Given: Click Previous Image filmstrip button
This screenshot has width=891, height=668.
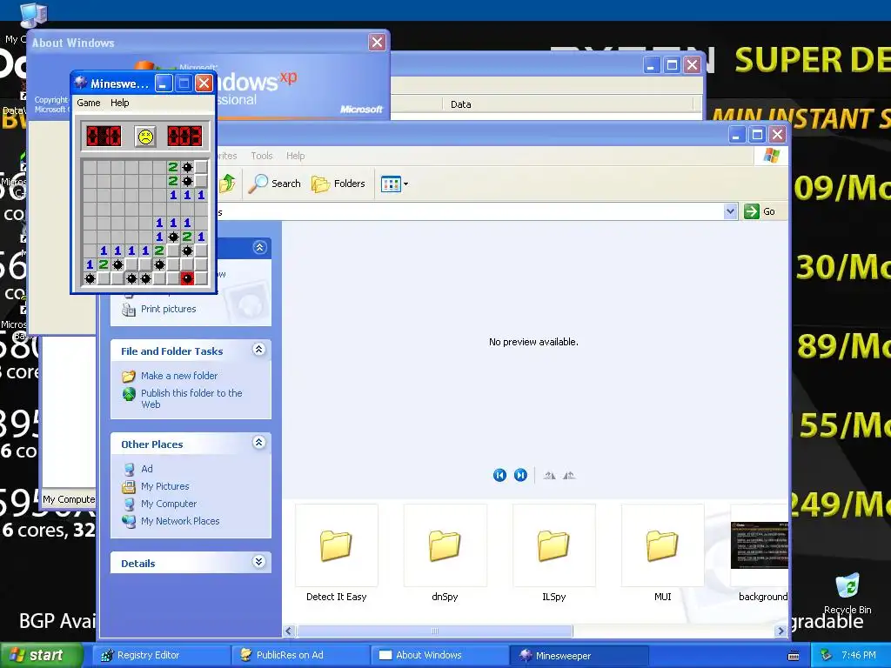Looking at the screenshot, I should (499, 476).
